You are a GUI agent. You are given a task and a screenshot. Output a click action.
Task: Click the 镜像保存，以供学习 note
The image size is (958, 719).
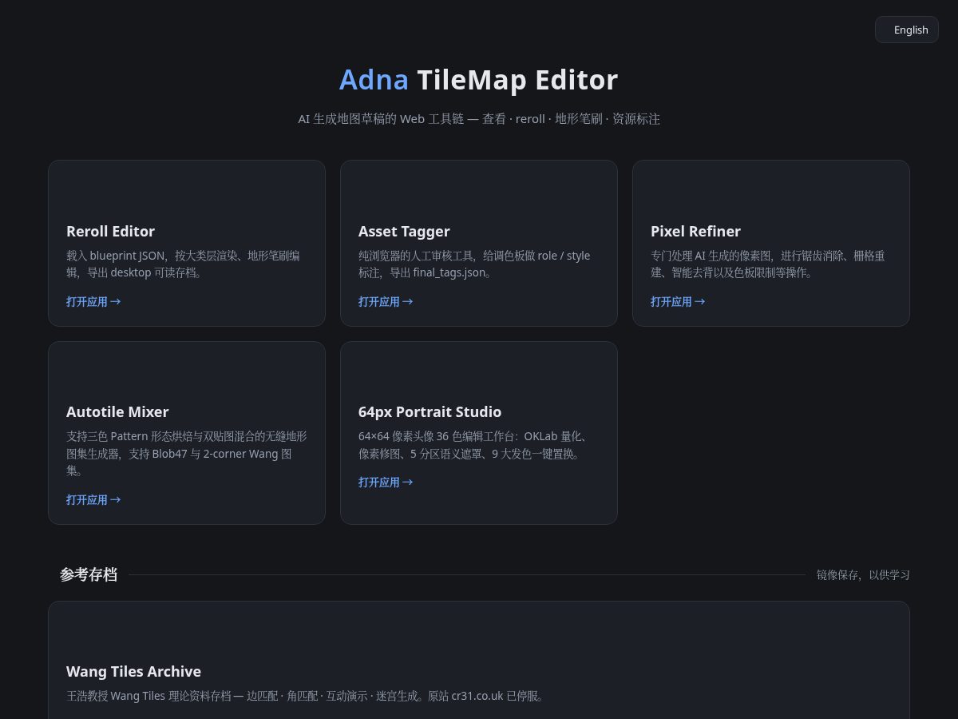click(x=863, y=574)
